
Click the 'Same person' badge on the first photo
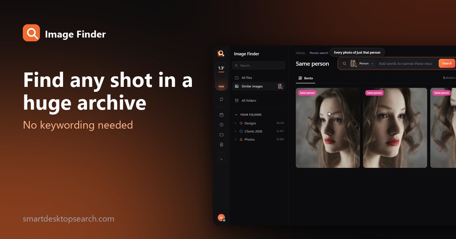point(307,93)
